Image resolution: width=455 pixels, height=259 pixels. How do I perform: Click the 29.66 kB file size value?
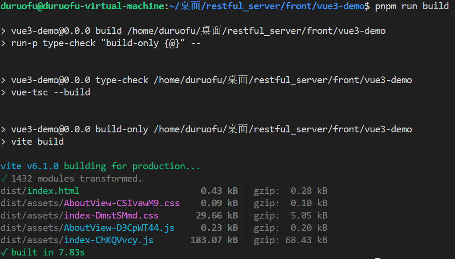(217, 215)
